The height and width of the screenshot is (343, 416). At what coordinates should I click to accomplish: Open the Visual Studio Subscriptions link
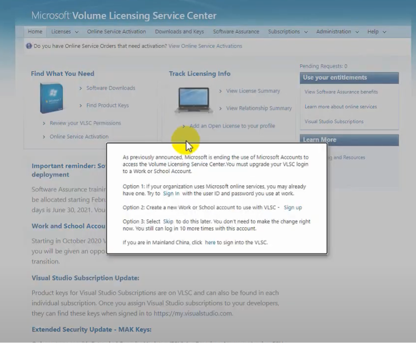pyautogui.click(x=334, y=122)
